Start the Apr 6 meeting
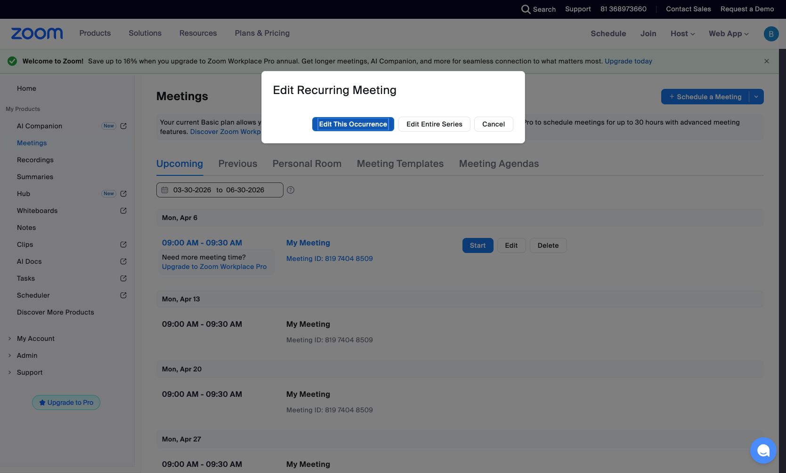 click(x=478, y=245)
